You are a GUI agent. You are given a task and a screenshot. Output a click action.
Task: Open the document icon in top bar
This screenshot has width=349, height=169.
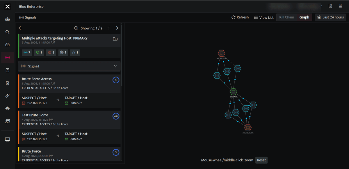point(330,6)
